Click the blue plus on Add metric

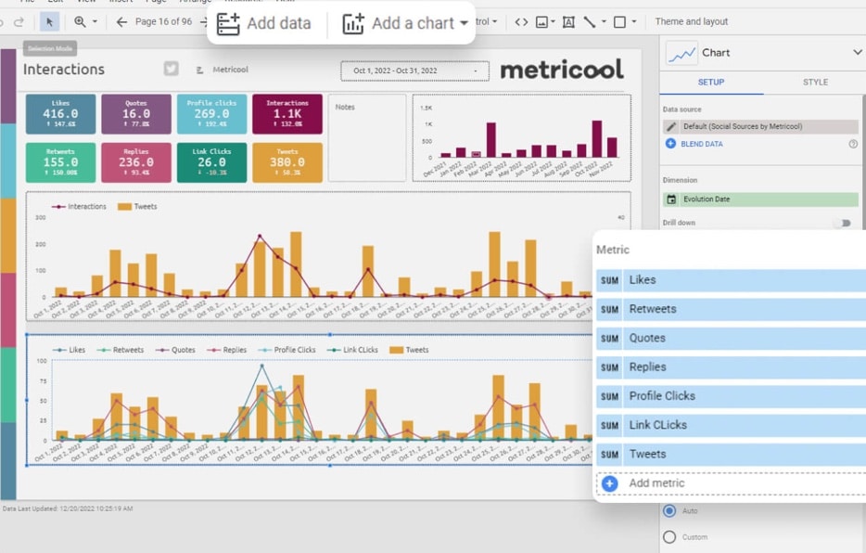pyautogui.click(x=610, y=484)
